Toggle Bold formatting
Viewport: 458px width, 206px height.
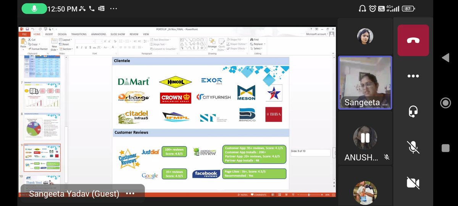pos(77,47)
